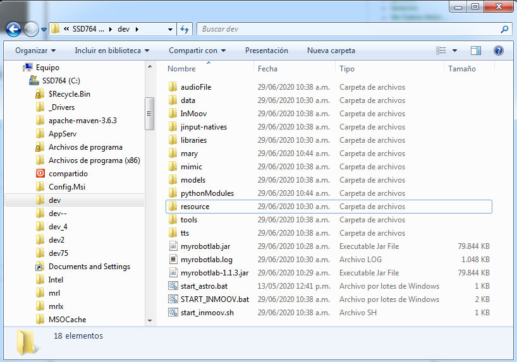Click the Presentación toolbar item
The height and width of the screenshot is (362, 517).
266,51
